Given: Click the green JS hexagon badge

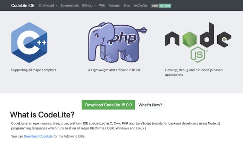Looking at the screenshot, I should point(198,55).
